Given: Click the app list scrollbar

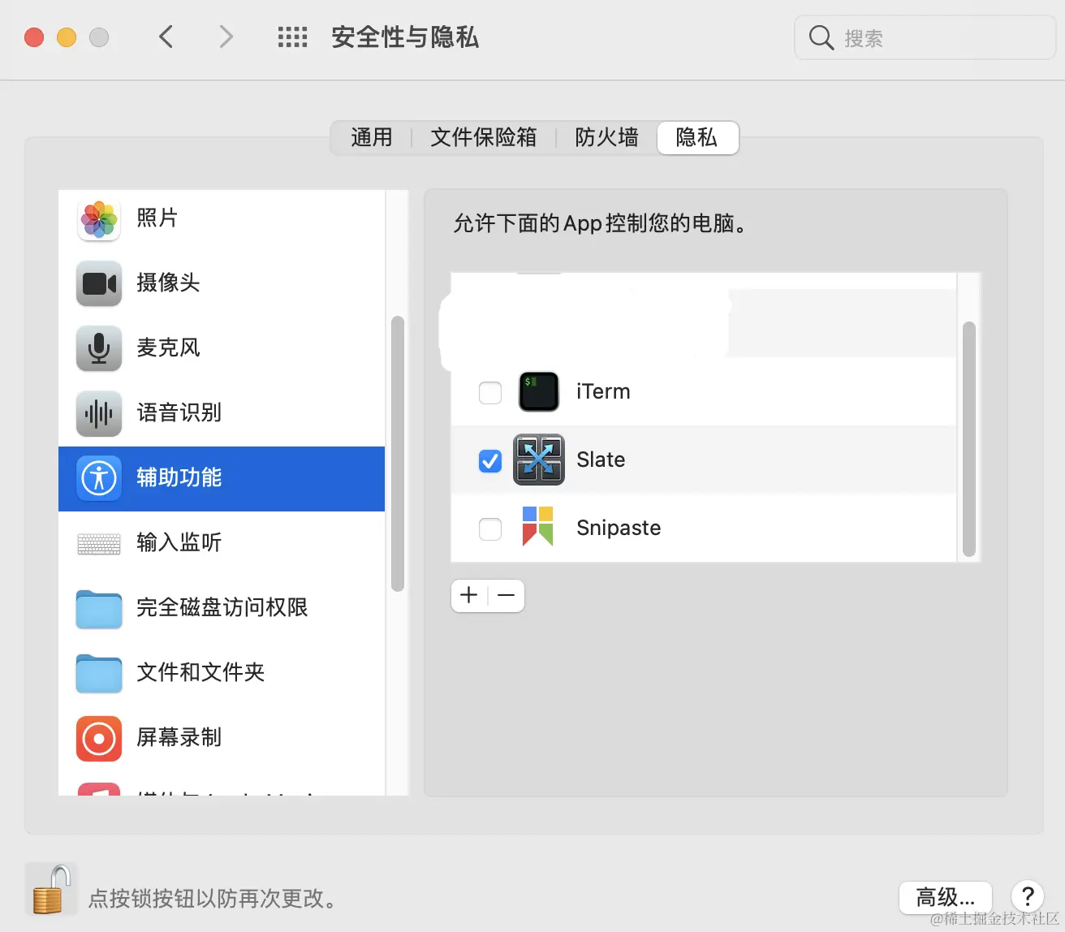Looking at the screenshot, I should pos(969,439).
